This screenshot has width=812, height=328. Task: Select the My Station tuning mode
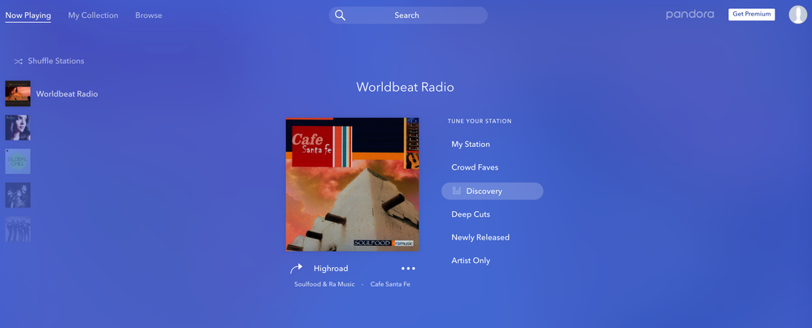pyautogui.click(x=471, y=145)
